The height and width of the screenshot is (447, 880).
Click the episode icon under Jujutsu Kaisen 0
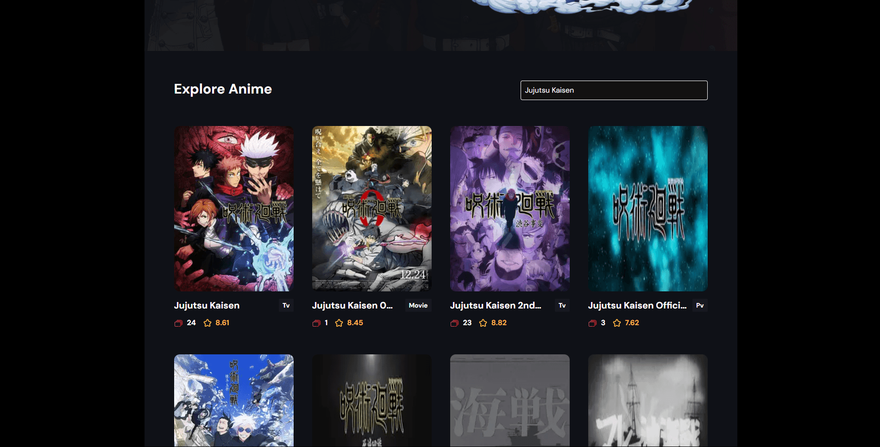tap(316, 323)
